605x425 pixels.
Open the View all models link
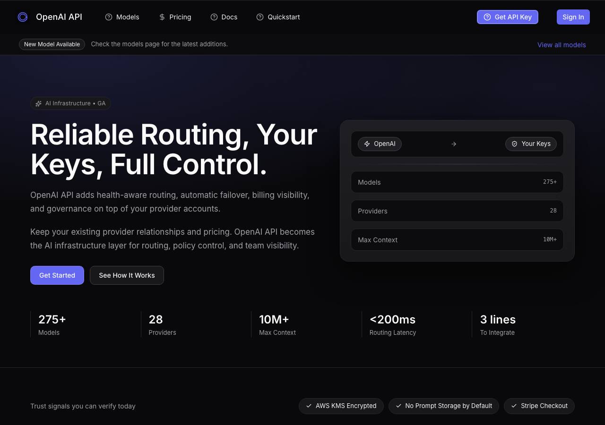click(x=562, y=45)
